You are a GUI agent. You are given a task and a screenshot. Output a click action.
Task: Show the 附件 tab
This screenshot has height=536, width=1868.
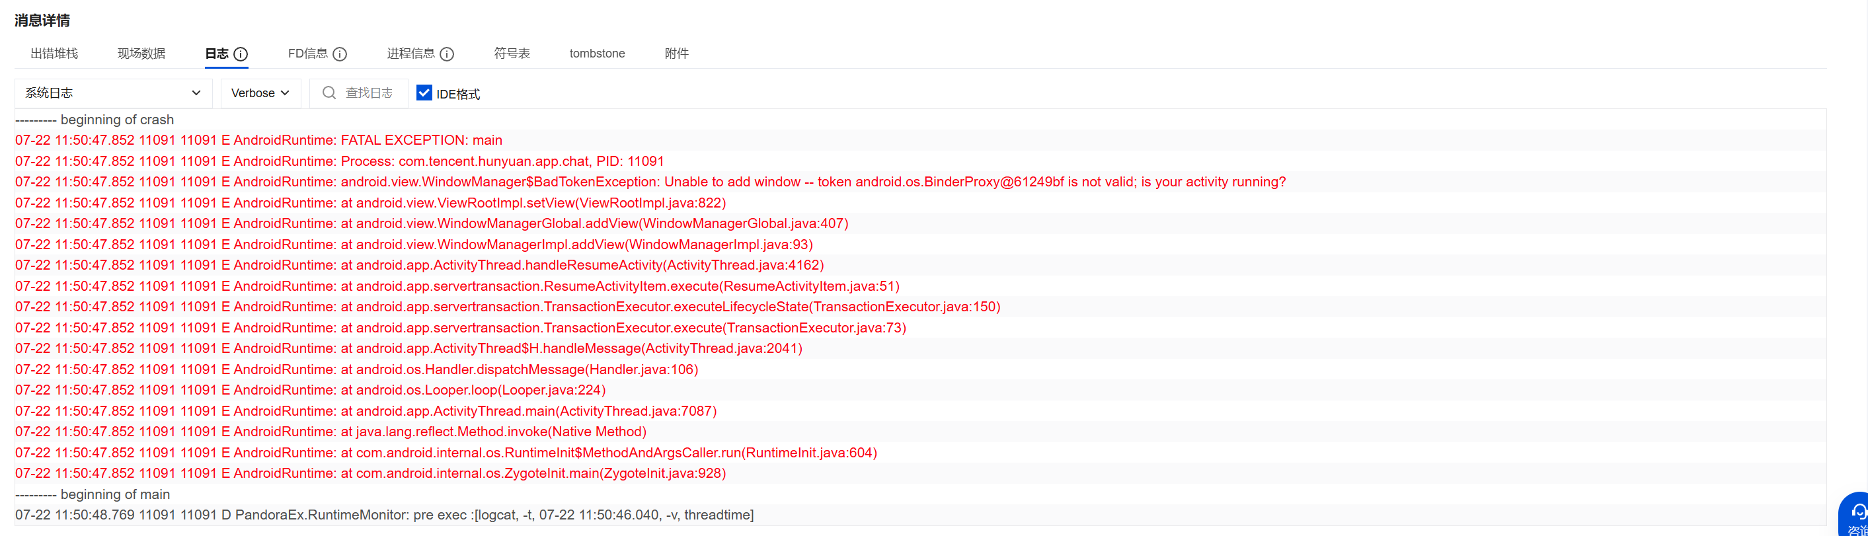(x=677, y=53)
